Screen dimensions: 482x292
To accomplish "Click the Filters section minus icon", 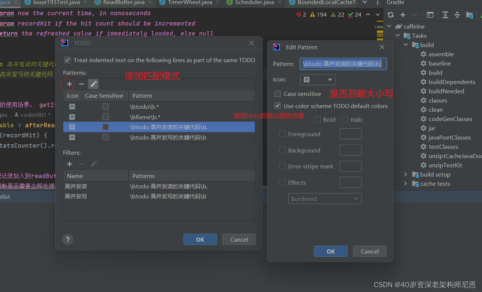I will [81, 164].
